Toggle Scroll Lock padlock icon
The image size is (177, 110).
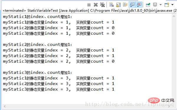pyautogui.click(x=118, y=5)
